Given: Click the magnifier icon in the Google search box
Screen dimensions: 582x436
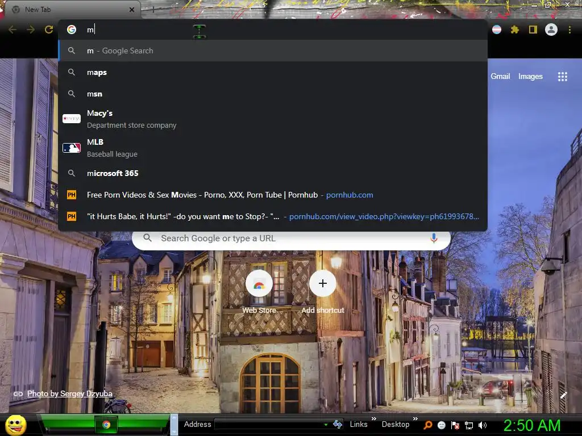Looking at the screenshot, I should (147, 238).
